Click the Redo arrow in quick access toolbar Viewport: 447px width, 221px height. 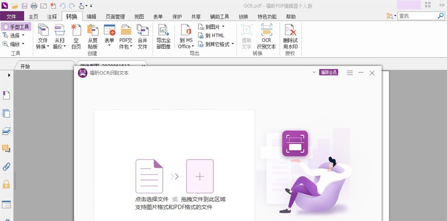pyautogui.click(x=72, y=5)
